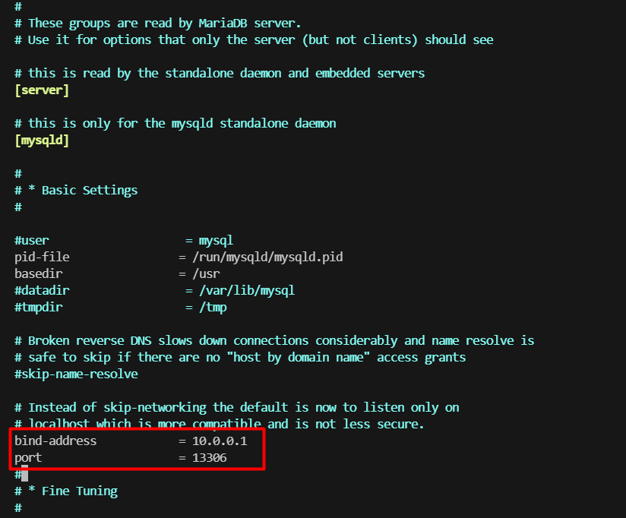The width and height of the screenshot is (626, 518).
Task: Click the block cursor after the hash
Action: (25, 474)
